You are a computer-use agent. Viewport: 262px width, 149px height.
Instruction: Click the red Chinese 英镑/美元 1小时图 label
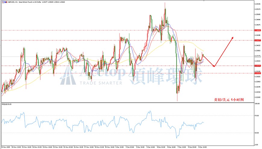229,100
